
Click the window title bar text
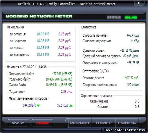(x=67, y=4)
